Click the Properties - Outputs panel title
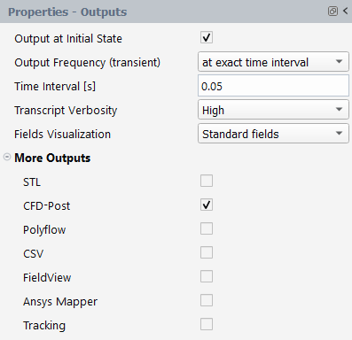 coord(67,12)
